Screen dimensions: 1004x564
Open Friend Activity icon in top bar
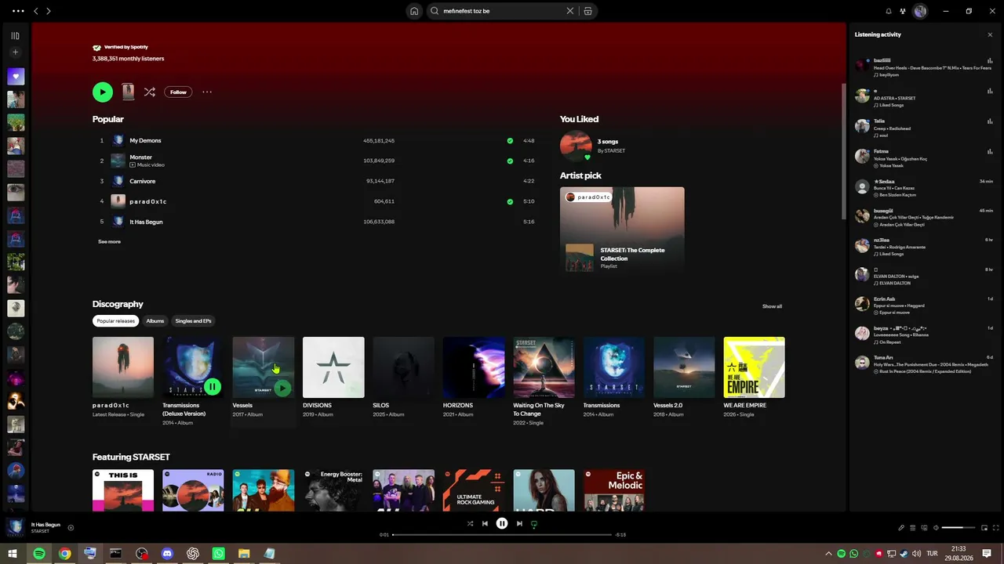coord(903,11)
